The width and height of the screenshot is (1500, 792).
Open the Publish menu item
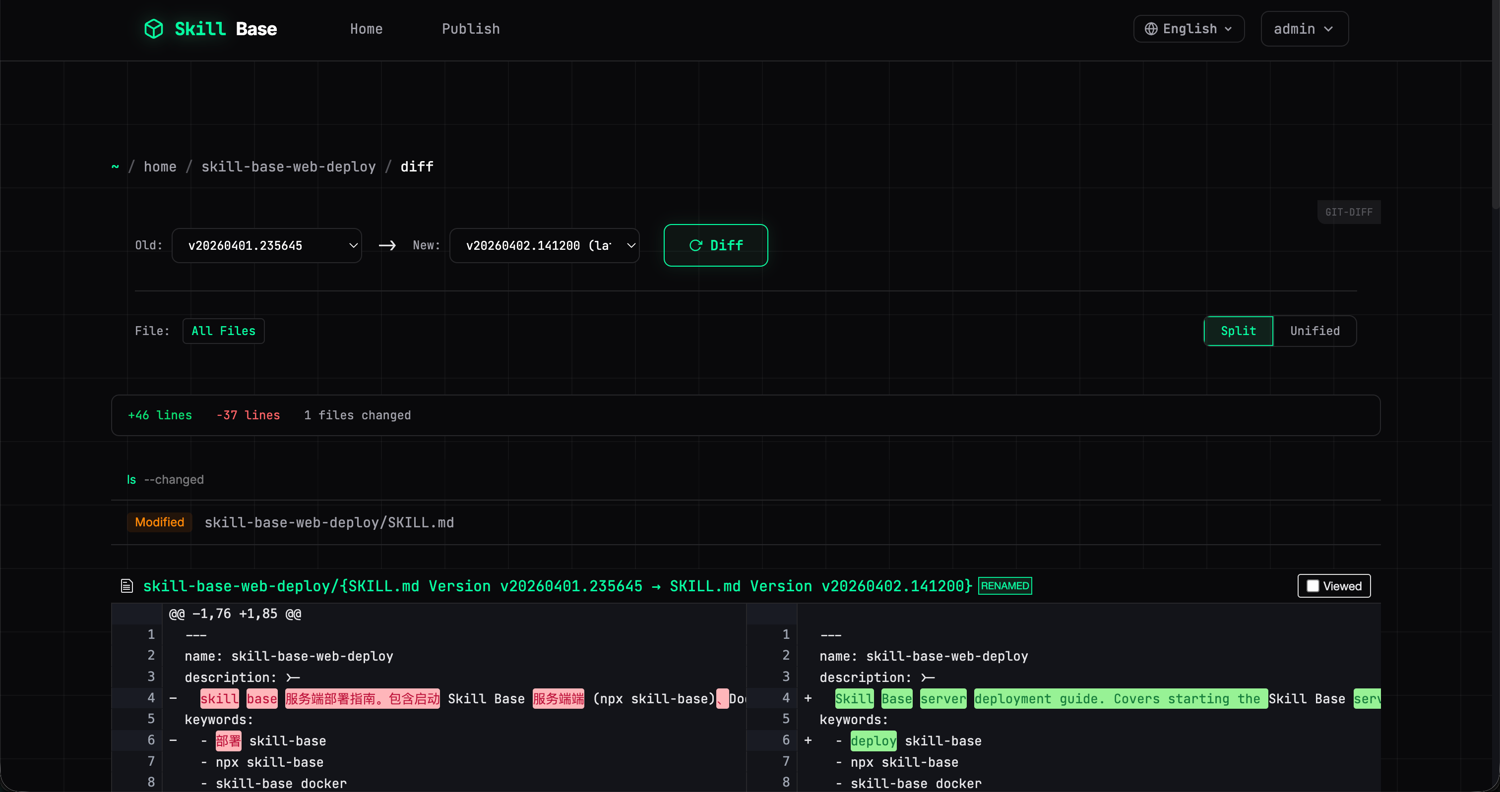471,29
